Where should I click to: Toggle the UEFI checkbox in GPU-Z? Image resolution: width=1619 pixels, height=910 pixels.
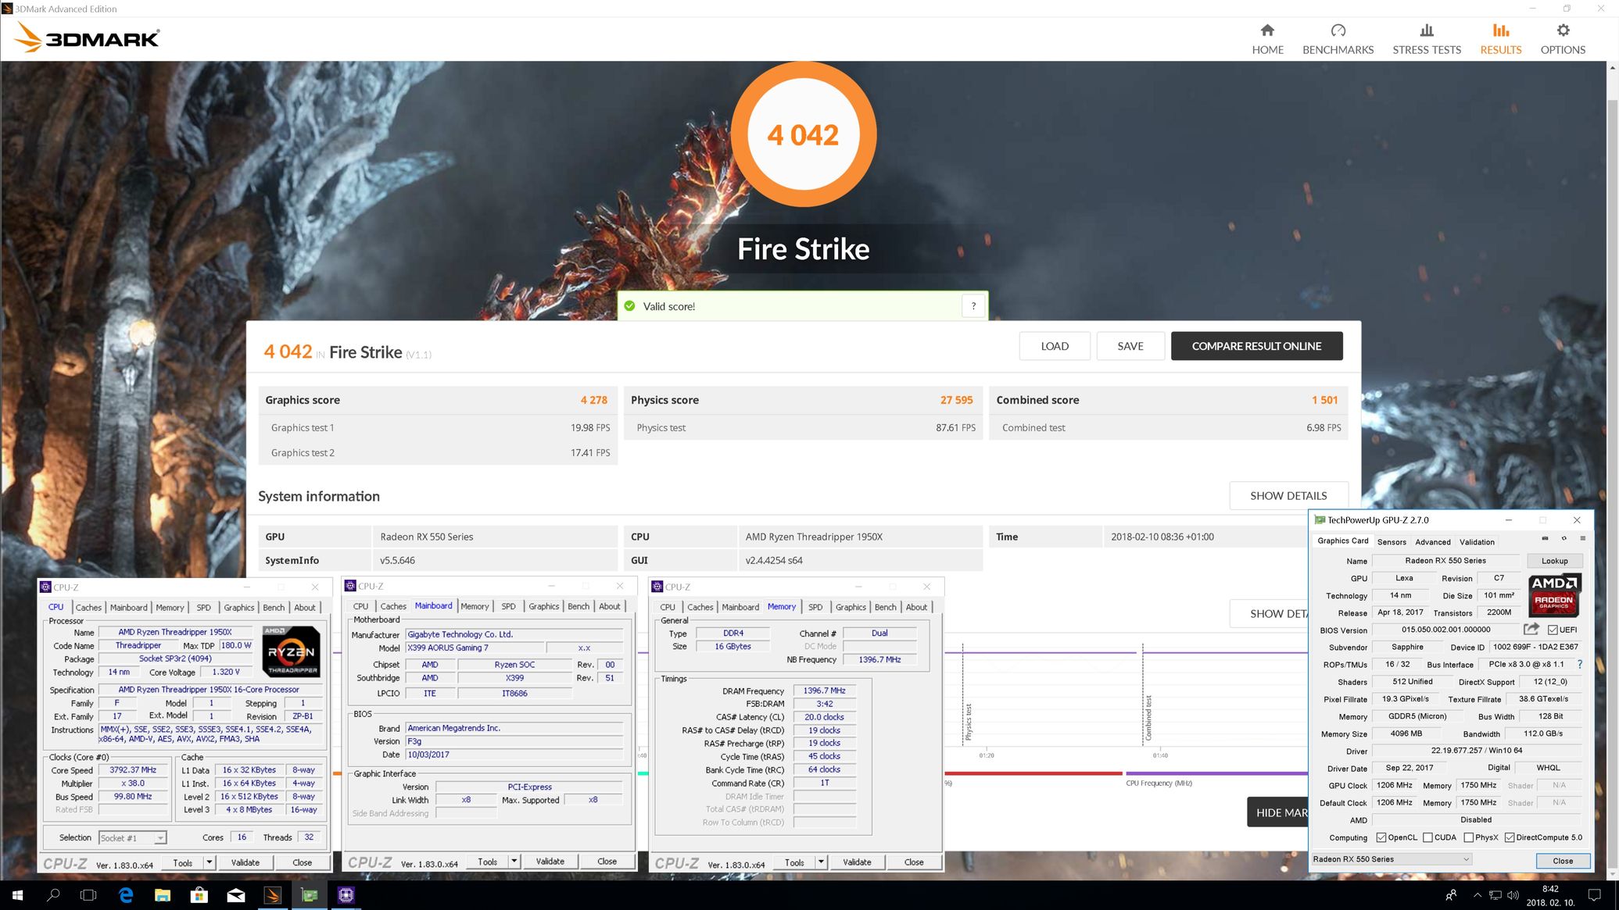1553,630
